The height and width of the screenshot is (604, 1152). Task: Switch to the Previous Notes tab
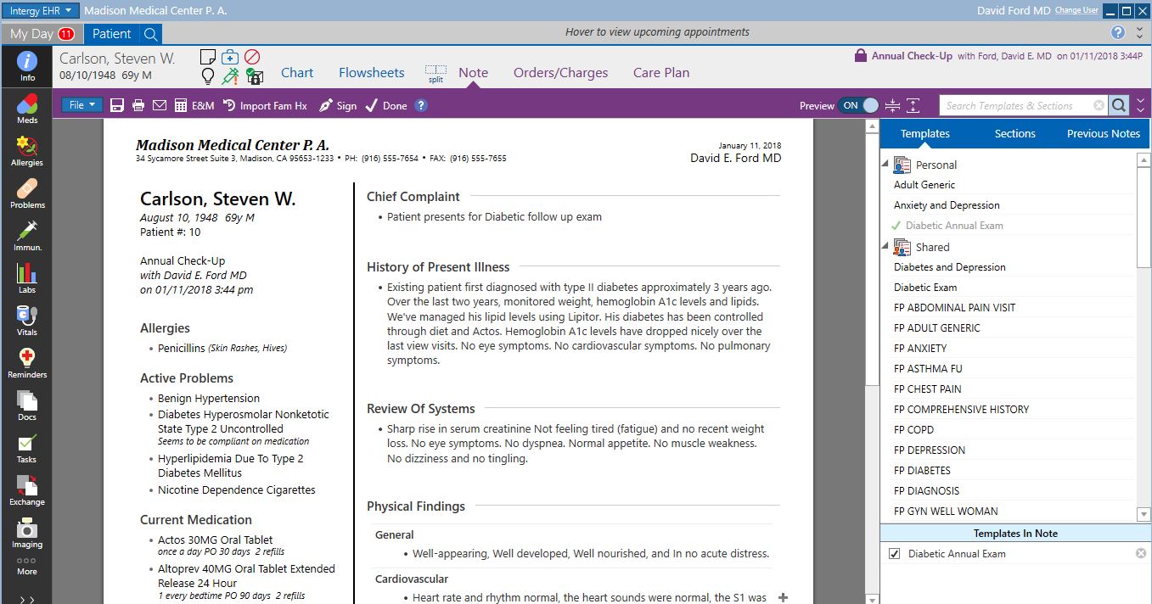point(1103,134)
